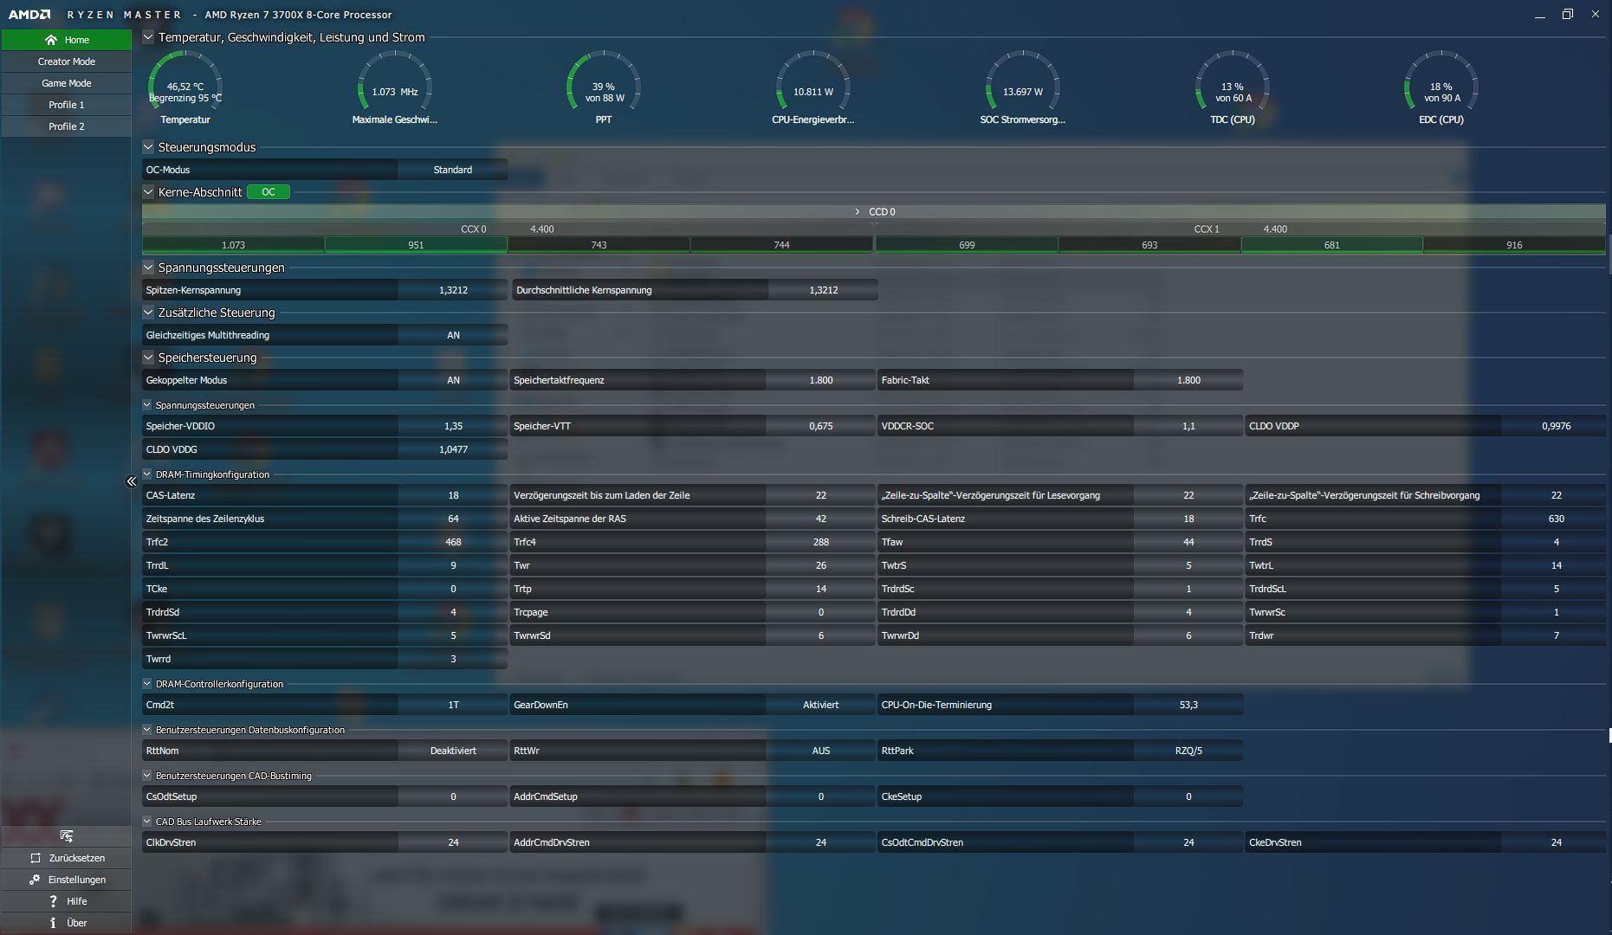Click the pop-out view icon above Zurücksetzen
Viewport: 1612px width, 935px height.
pos(67,835)
